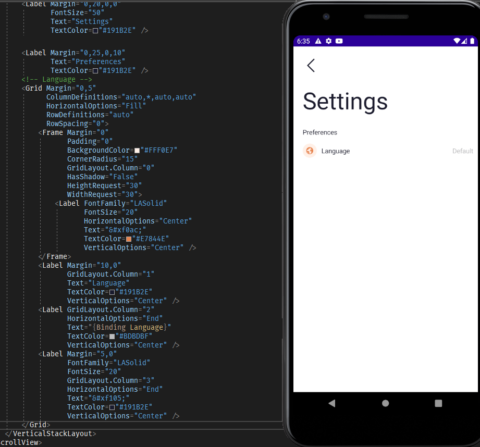480x447 pixels.
Task: Tap the cellular signal icon in the status bar
Action: pos(464,41)
